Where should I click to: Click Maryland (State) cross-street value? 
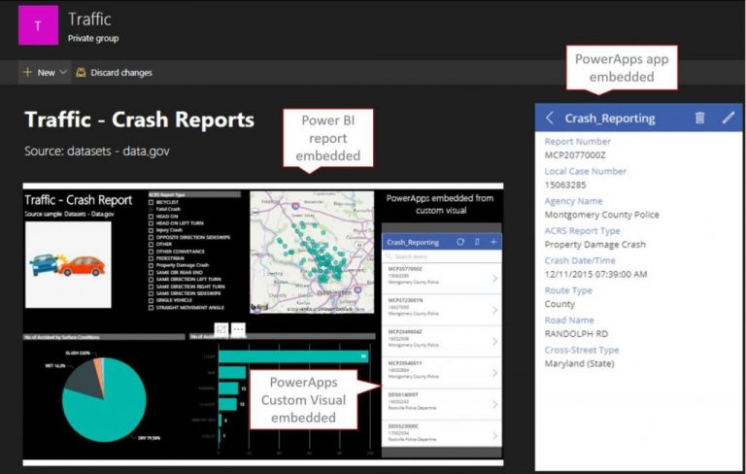pyautogui.click(x=580, y=363)
